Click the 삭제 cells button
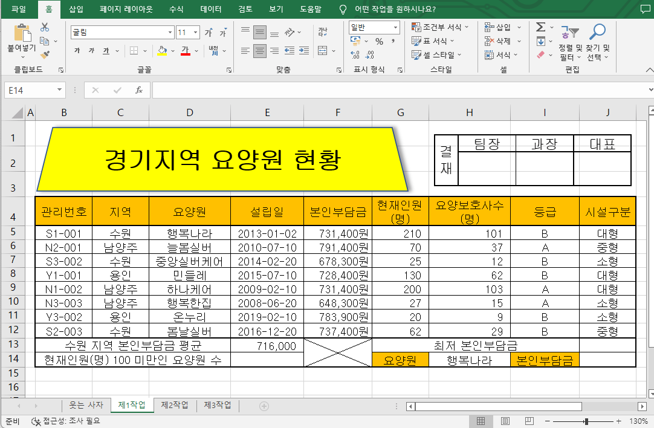 (x=499, y=41)
